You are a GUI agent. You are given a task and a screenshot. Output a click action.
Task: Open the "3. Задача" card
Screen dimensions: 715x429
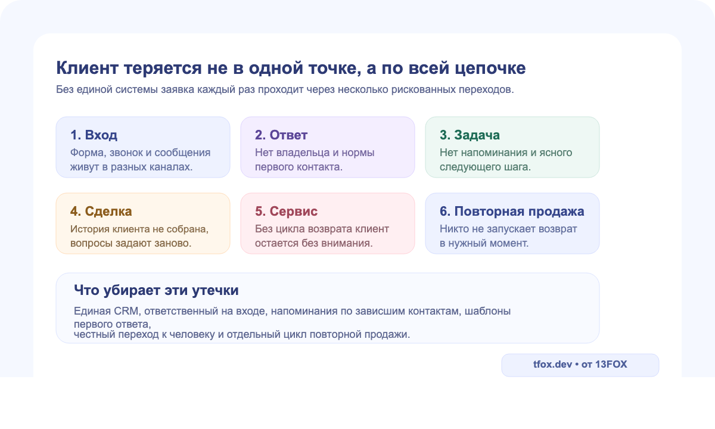(512, 147)
